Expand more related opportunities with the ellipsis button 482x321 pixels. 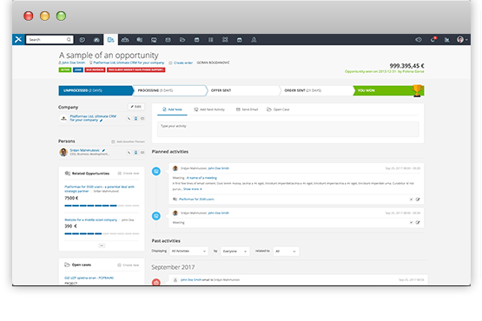(102, 246)
